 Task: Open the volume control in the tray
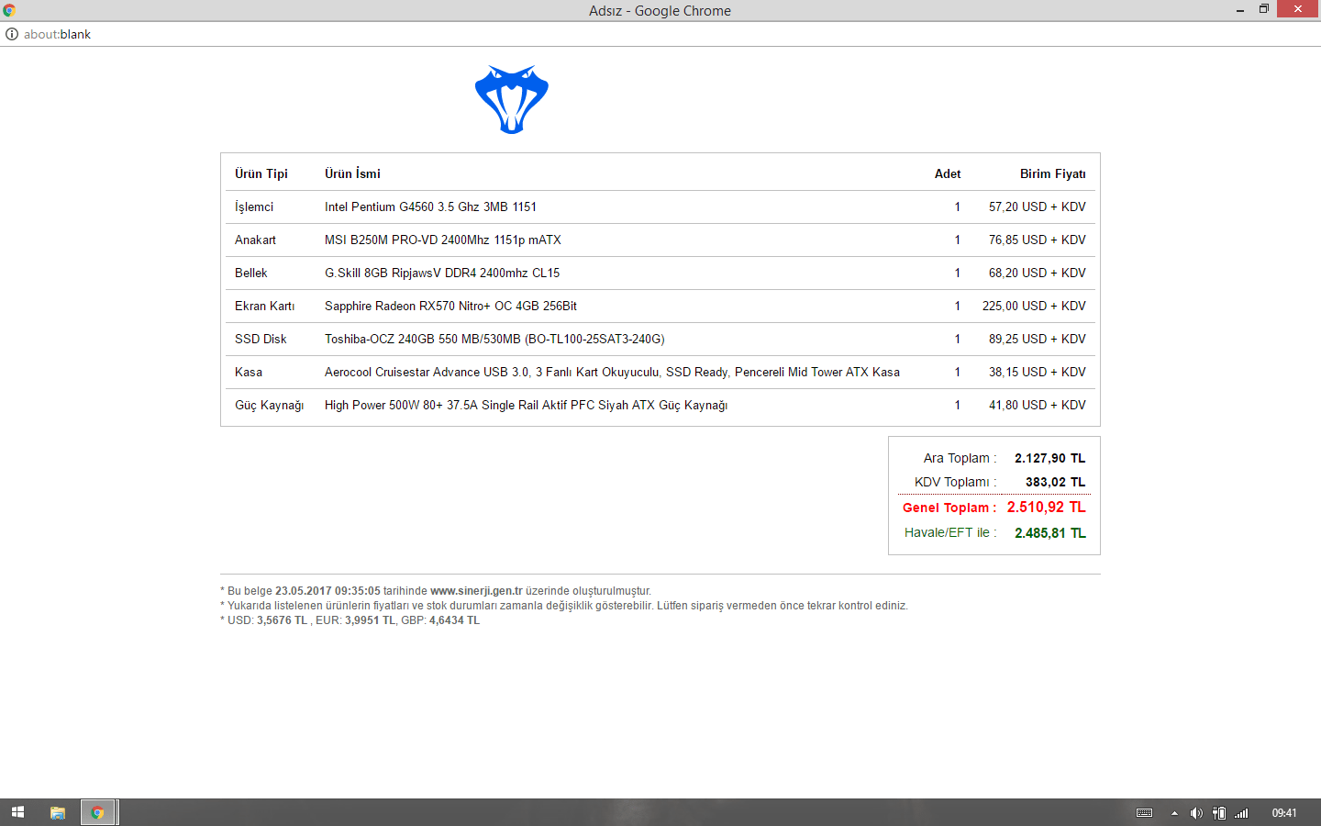tap(1196, 813)
